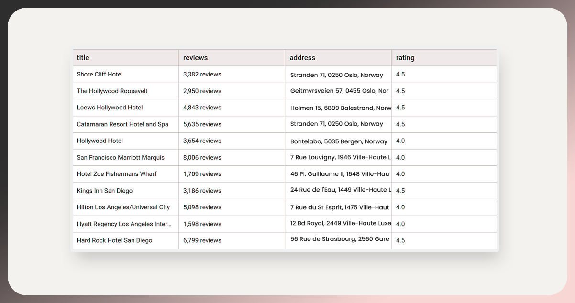This screenshot has width=575, height=303.
Task: Click the title column header
Action: [83, 58]
